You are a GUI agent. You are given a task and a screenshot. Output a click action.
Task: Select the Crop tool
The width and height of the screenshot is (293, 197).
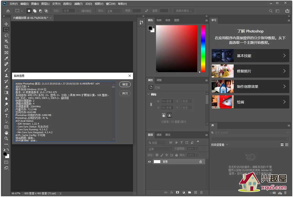[6, 47]
